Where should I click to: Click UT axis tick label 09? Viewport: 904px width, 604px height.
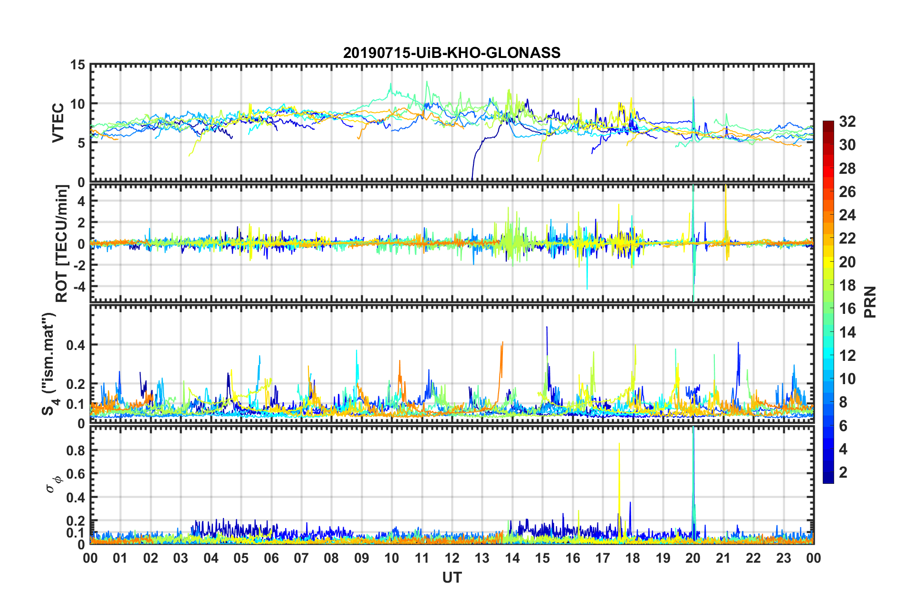(x=362, y=558)
